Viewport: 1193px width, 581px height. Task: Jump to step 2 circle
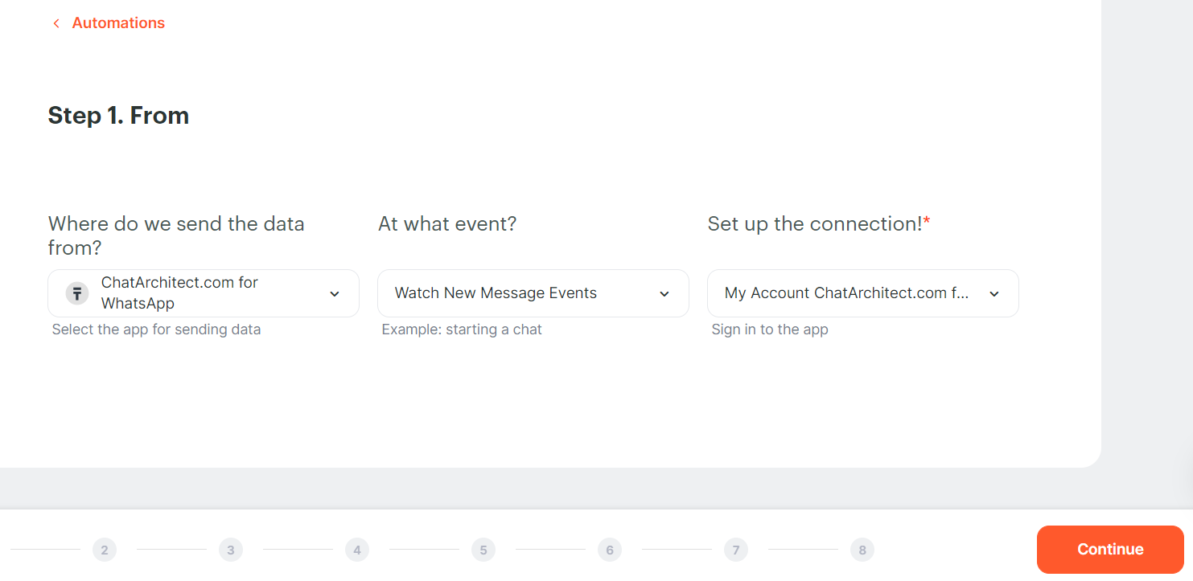click(x=105, y=550)
